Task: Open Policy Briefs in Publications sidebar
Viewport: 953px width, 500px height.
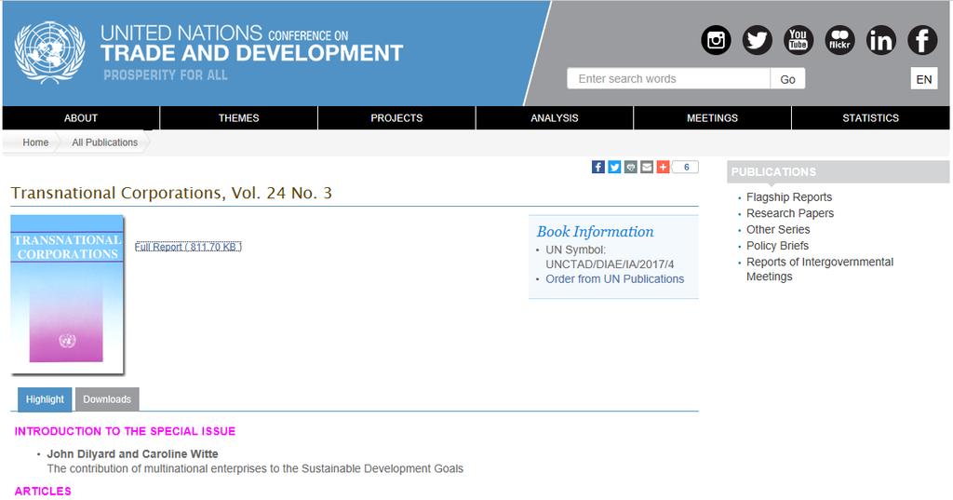Action: (777, 246)
